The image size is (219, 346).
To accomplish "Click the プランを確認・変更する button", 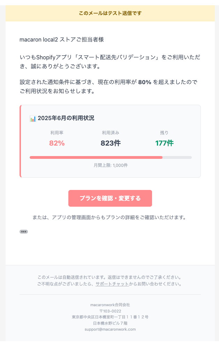I will [x=110, y=198].
